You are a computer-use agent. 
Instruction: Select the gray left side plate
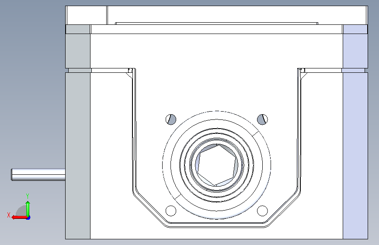[78, 156]
